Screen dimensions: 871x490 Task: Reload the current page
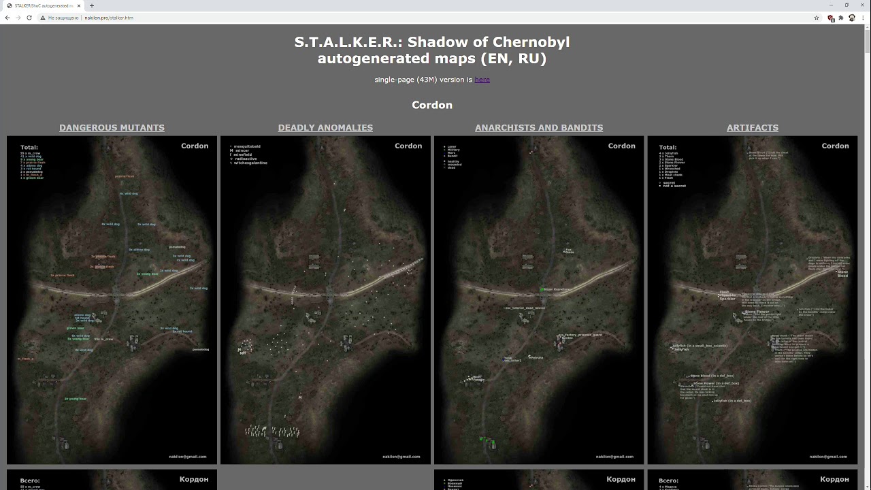pos(29,18)
